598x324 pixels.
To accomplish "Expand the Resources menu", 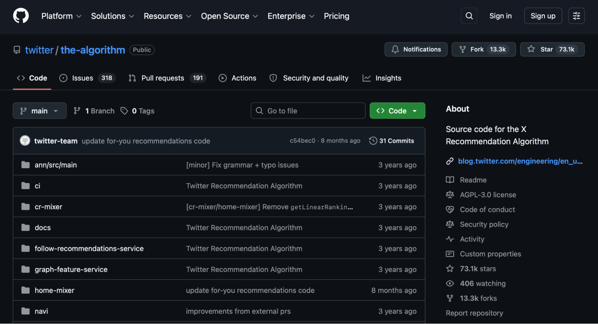I will tap(168, 16).
